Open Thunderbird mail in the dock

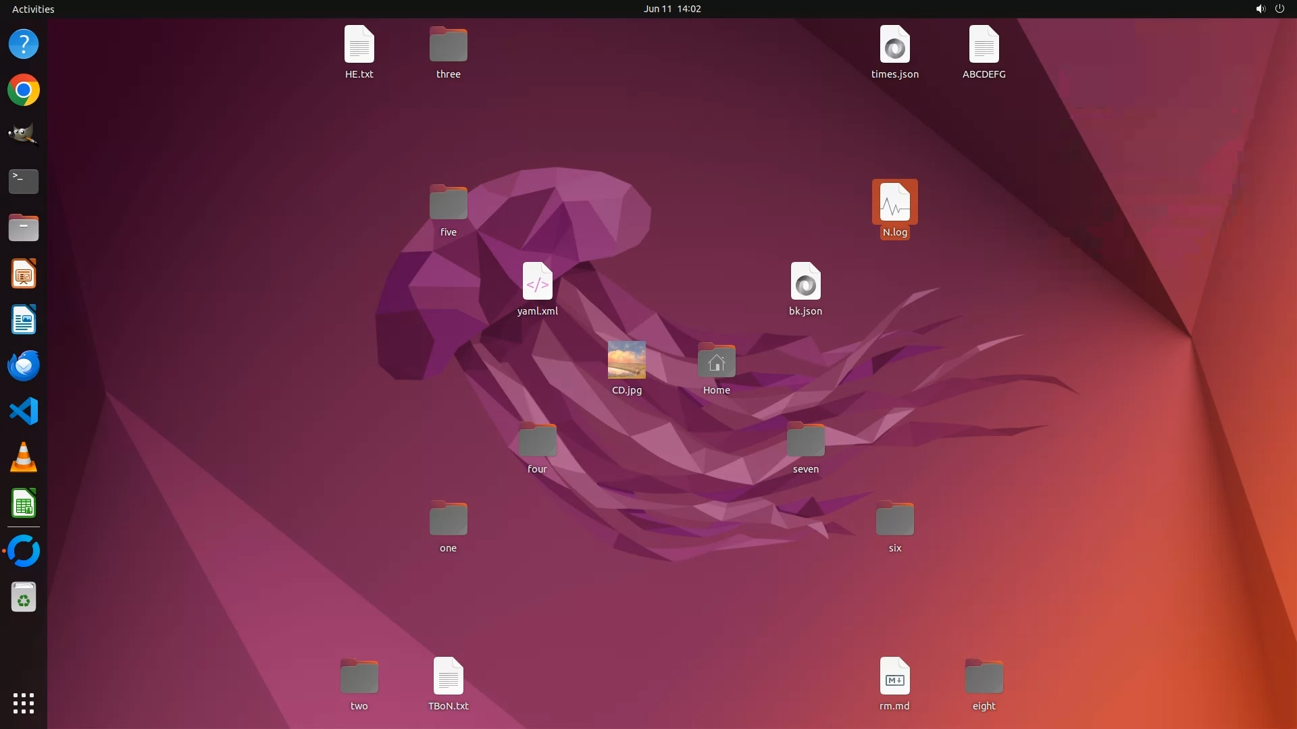coord(24,365)
